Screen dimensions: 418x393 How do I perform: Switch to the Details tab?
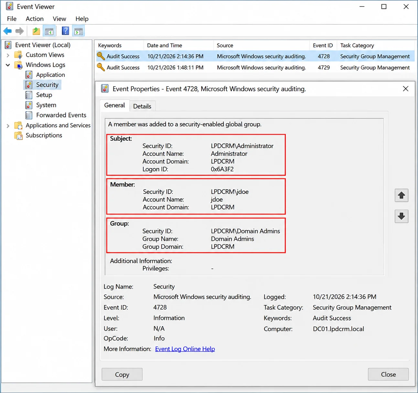[142, 106]
